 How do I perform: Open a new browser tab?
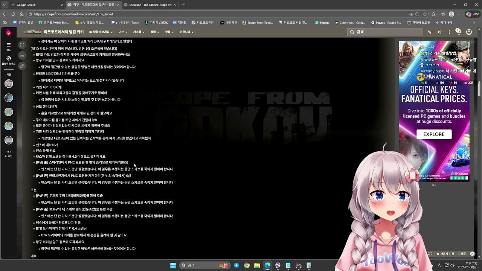click(183, 5)
